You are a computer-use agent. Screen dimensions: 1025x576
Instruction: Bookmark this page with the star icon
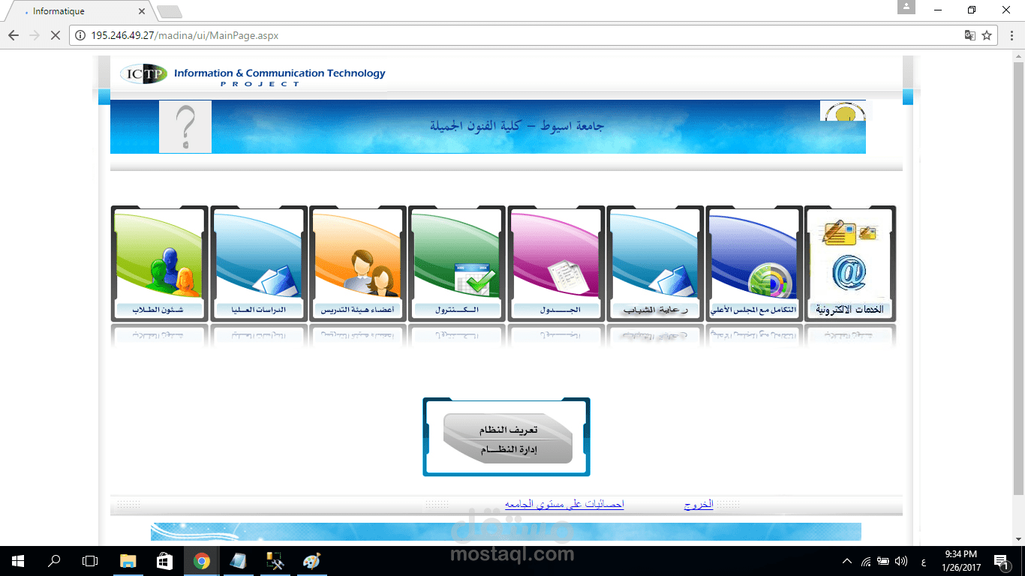[987, 35]
